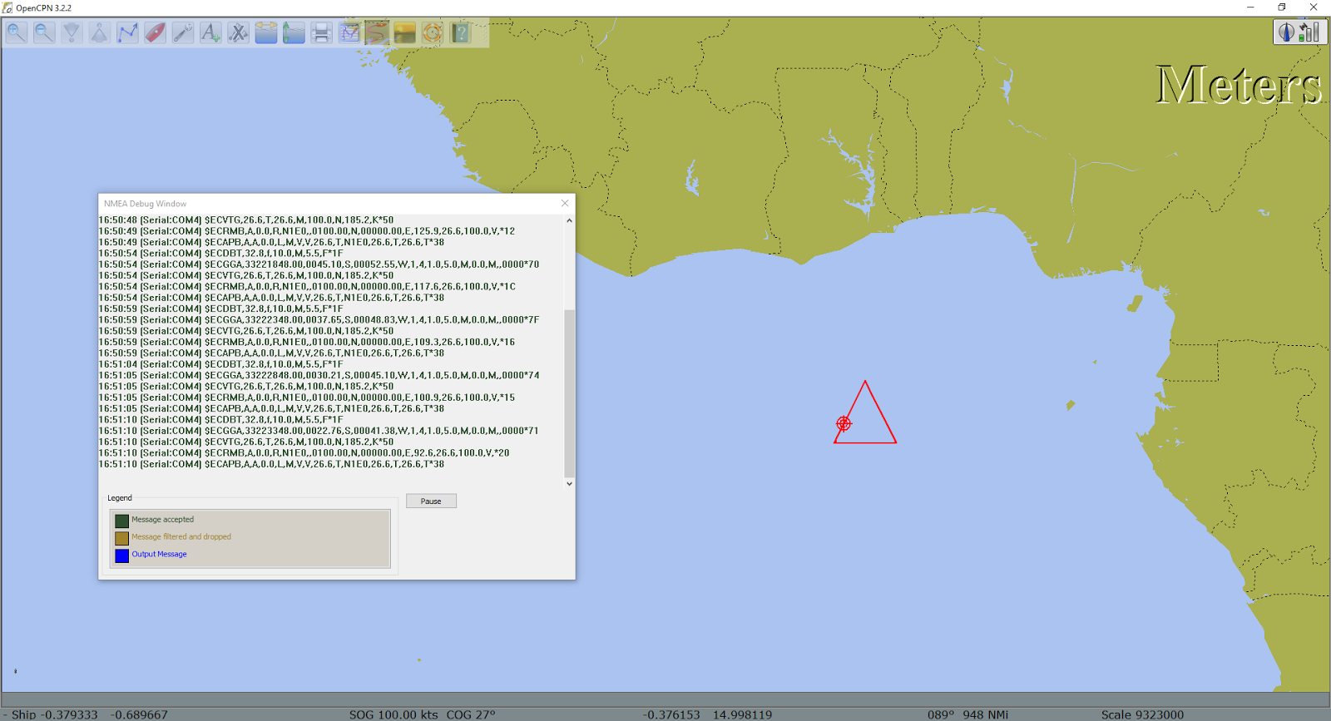Click the Zoom Out magnifier tool

[44, 33]
